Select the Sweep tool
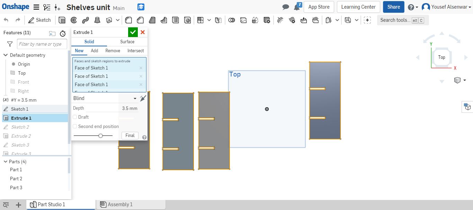Image resolution: width=473 pixels, height=210 pixels. click(86, 20)
